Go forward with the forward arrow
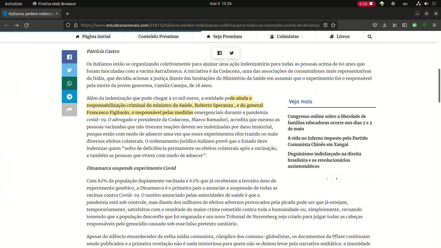Screen dimensions: 441x248 click(x=17, y=25)
